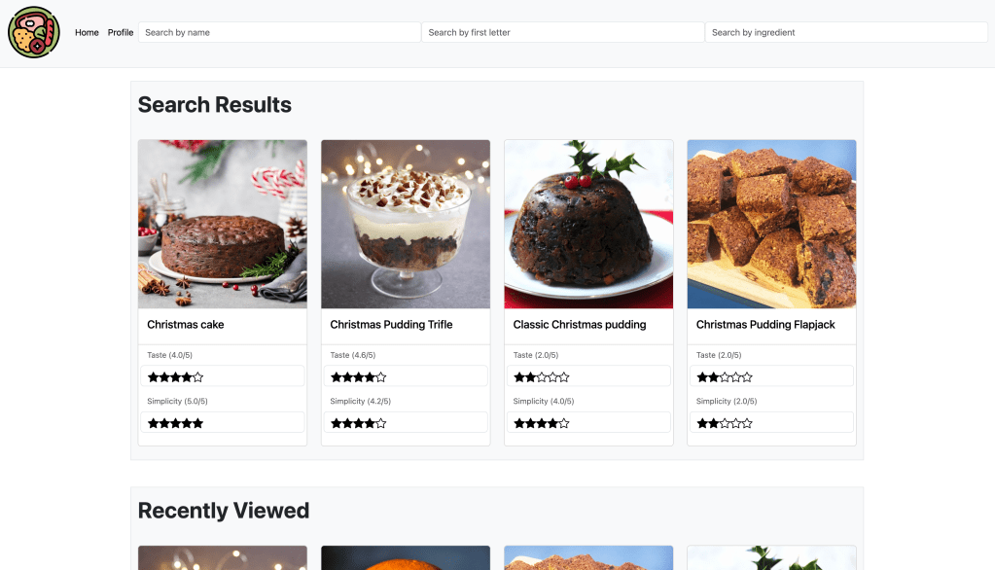Open the Christmas Pudding Flapjack image
Screen dimensions: 995x570
771,224
